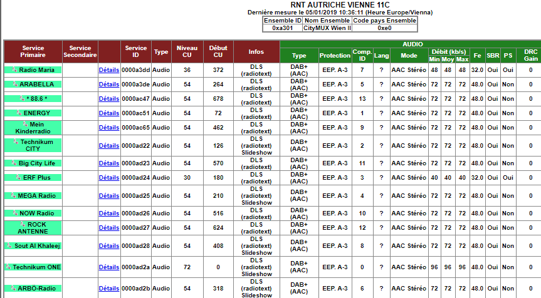
Task: View Détails of Technikum CITY
Action: tap(109, 146)
